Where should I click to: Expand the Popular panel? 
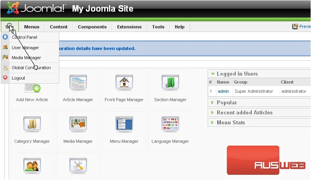212,102
